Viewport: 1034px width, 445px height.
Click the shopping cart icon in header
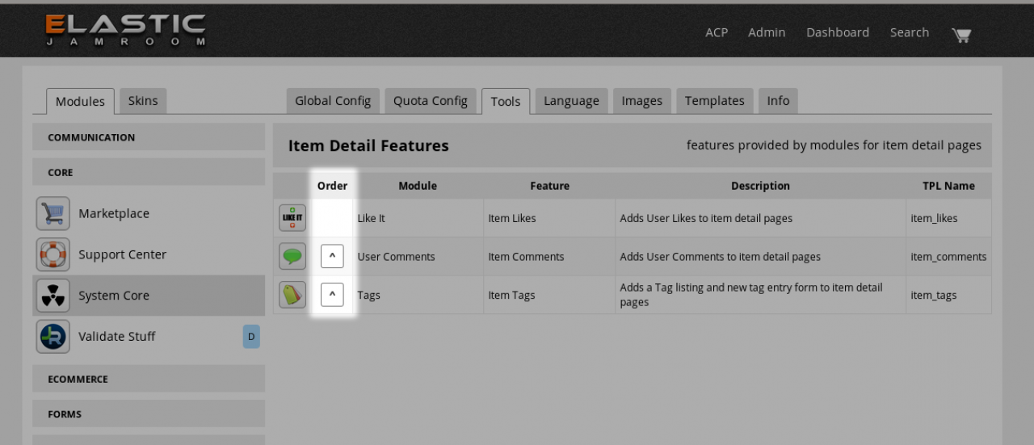coord(960,34)
